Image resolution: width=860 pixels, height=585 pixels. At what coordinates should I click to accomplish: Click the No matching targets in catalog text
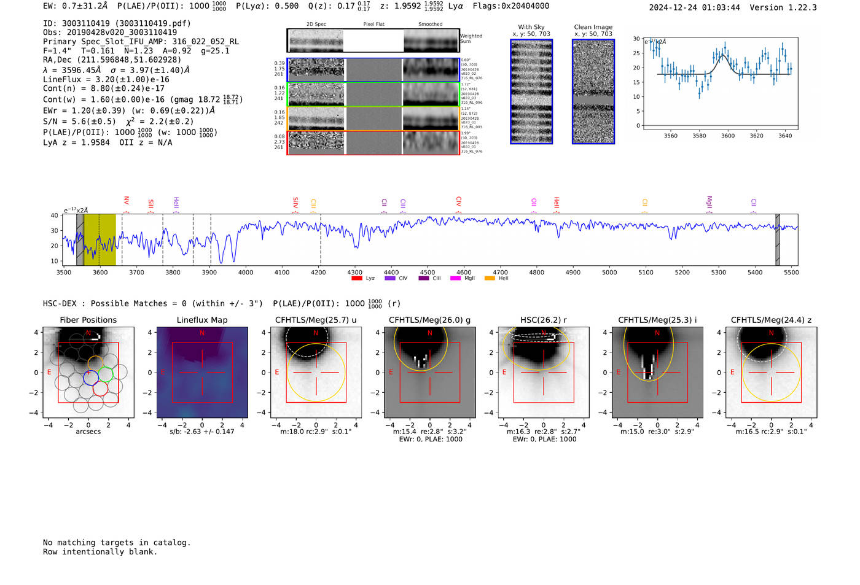[x=117, y=543]
